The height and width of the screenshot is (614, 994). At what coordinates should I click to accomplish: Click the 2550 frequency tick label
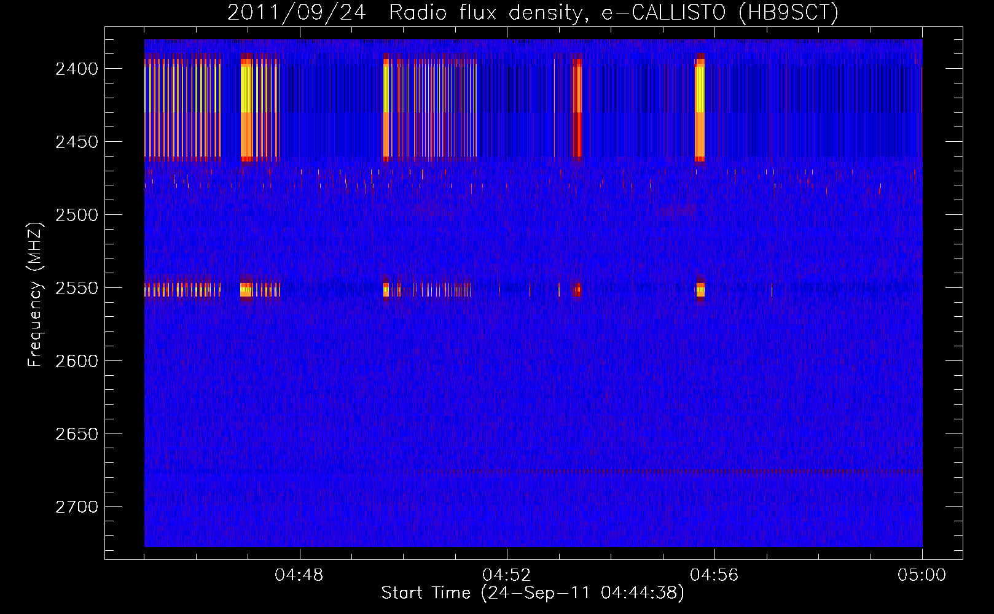pos(77,288)
